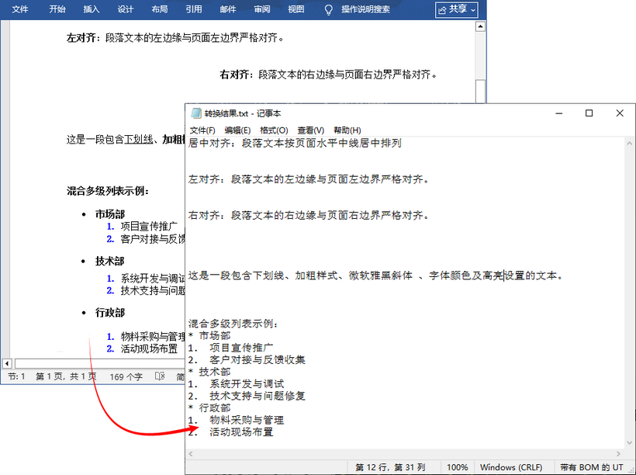This screenshot has width=636, height=475.
Task: Click Word horizontal scrollbar left arrow
Action: click(6, 362)
